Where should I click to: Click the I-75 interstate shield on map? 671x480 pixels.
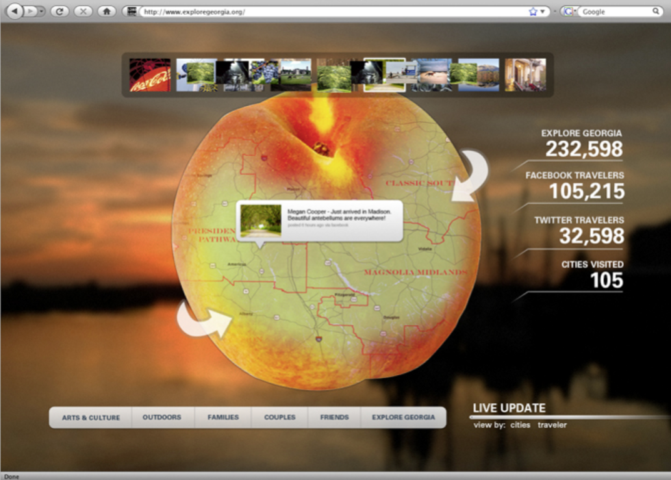click(x=319, y=339)
